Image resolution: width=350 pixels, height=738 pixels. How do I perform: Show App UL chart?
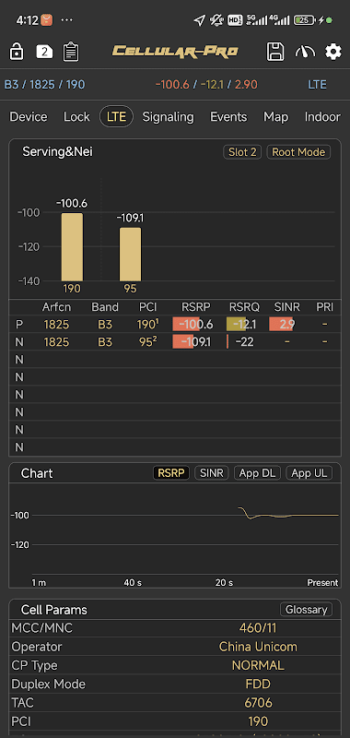point(309,473)
